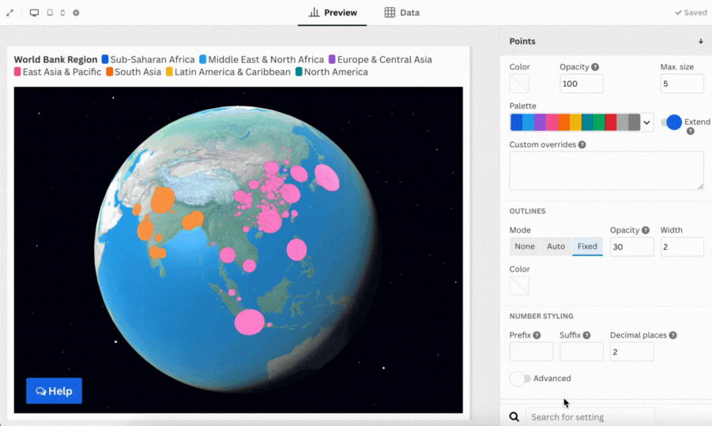Click the help icon next to Custom overrides
The width and height of the screenshot is (712, 426).
tap(582, 145)
